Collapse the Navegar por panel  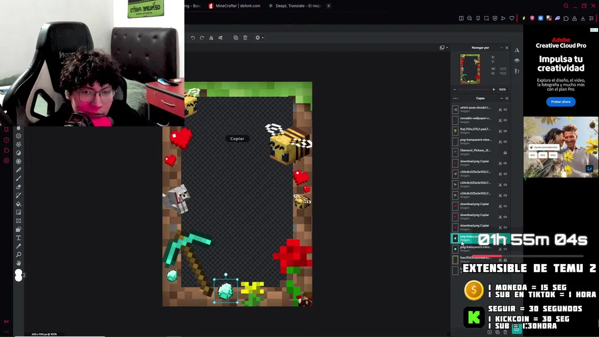point(501,48)
